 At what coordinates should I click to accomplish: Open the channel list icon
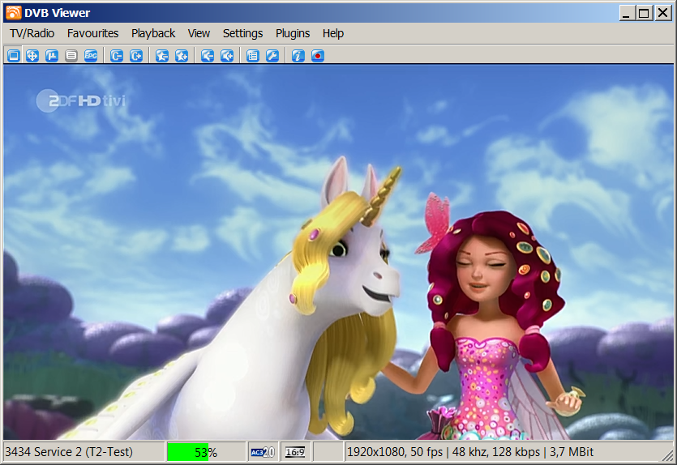pyautogui.click(x=253, y=56)
